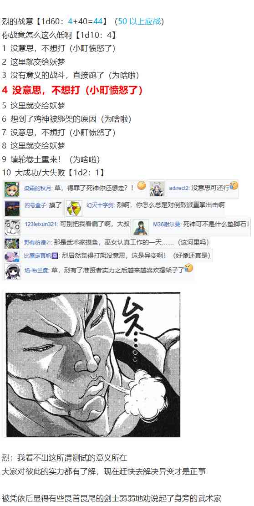Screen dimensions: 254x506
Task: Open 幻灭十字剑's avatar icon
Action: coord(74,208)
